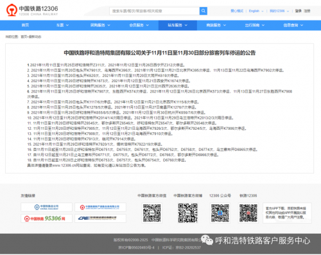The image size is (321, 255).
Task: Open the English language link
Action: (x=254, y=11)
